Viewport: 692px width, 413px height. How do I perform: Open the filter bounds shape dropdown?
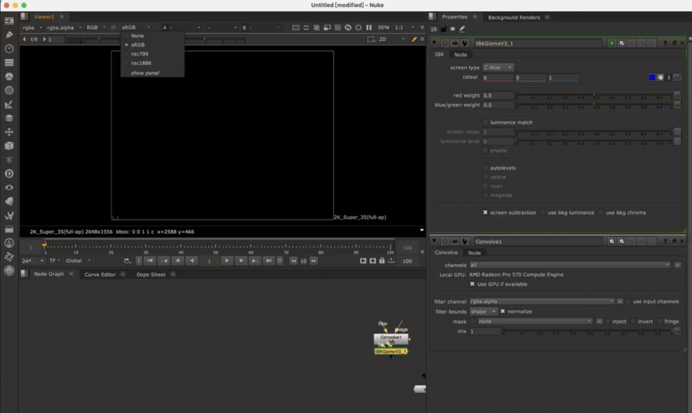point(483,311)
